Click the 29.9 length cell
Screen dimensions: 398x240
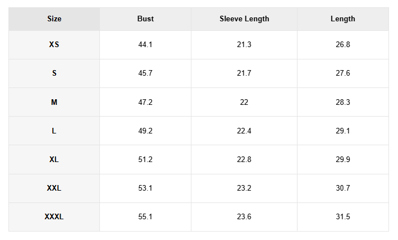tap(343, 159)
